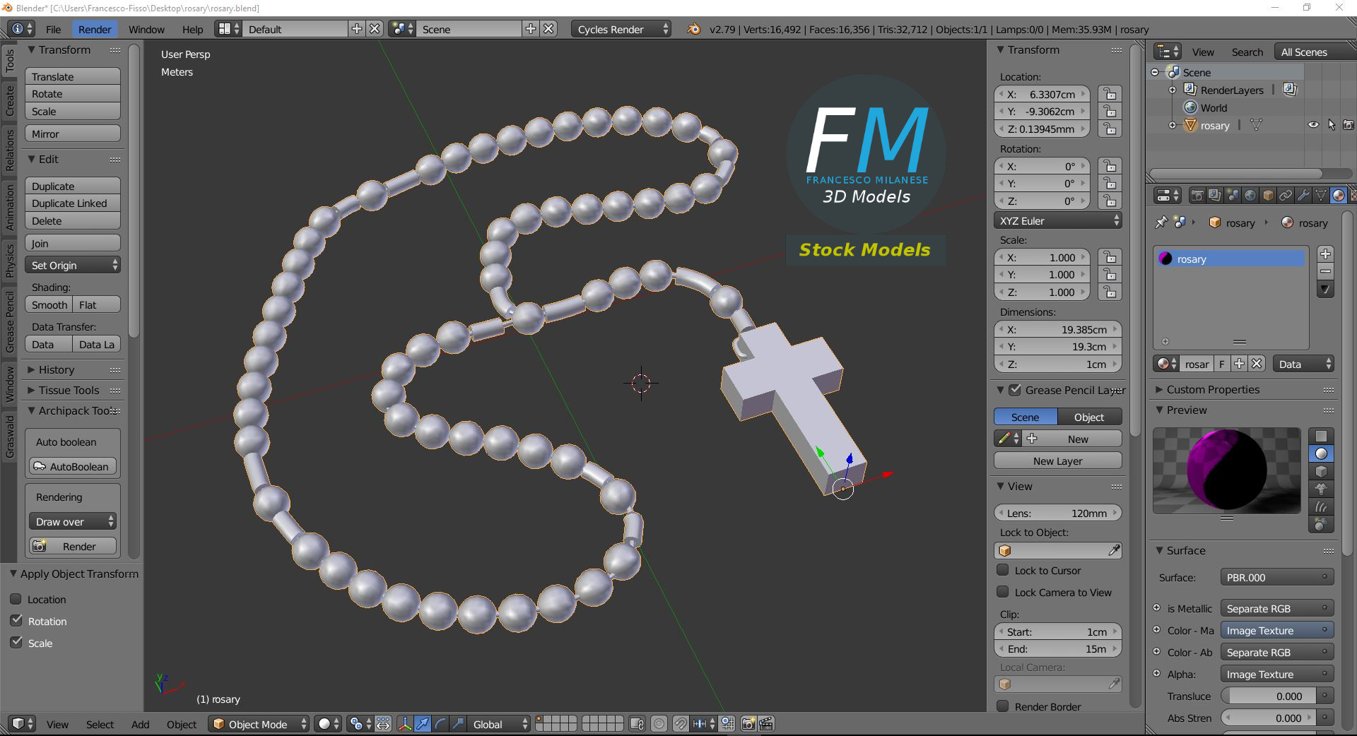1357x736 pixels.
Task: Select the scale manipulator icon
Action: tap(458, 724)
